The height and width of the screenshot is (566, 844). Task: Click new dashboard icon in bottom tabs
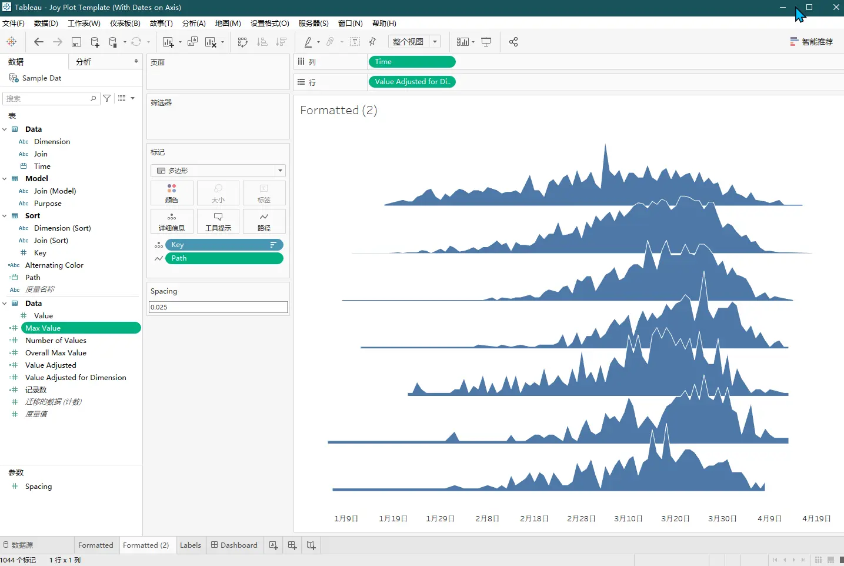(x=292, y=545)
